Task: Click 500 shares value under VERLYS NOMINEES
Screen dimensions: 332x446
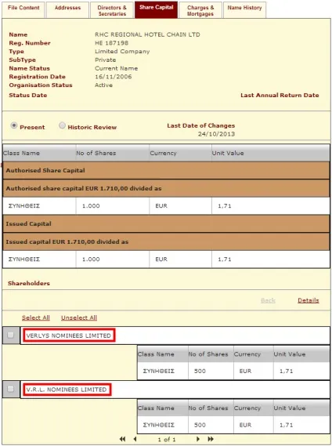Action: tap(200, 371)
